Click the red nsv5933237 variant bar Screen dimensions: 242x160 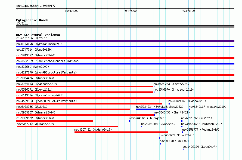[85, 115]
